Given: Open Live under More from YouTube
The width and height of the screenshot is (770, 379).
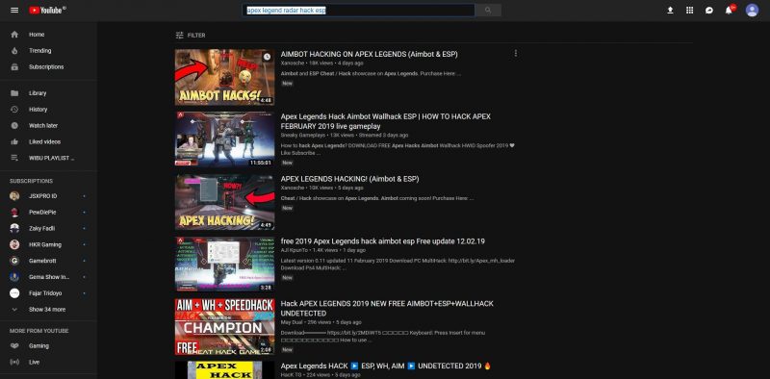Looking at the screenshot, I should 49,362.
